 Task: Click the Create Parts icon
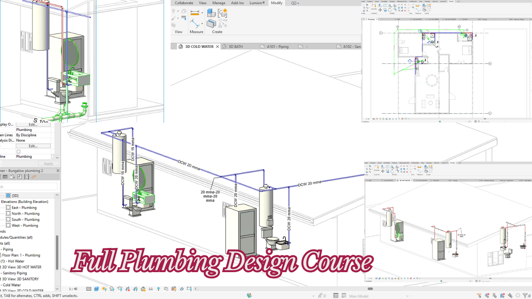[211, 23]
